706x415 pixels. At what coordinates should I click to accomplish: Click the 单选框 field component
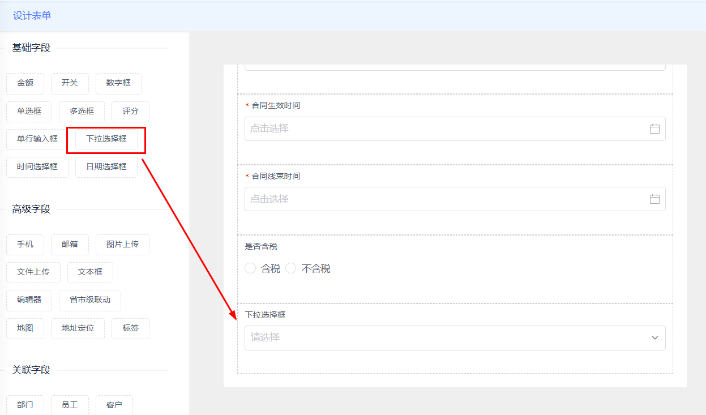pos(29,112)
